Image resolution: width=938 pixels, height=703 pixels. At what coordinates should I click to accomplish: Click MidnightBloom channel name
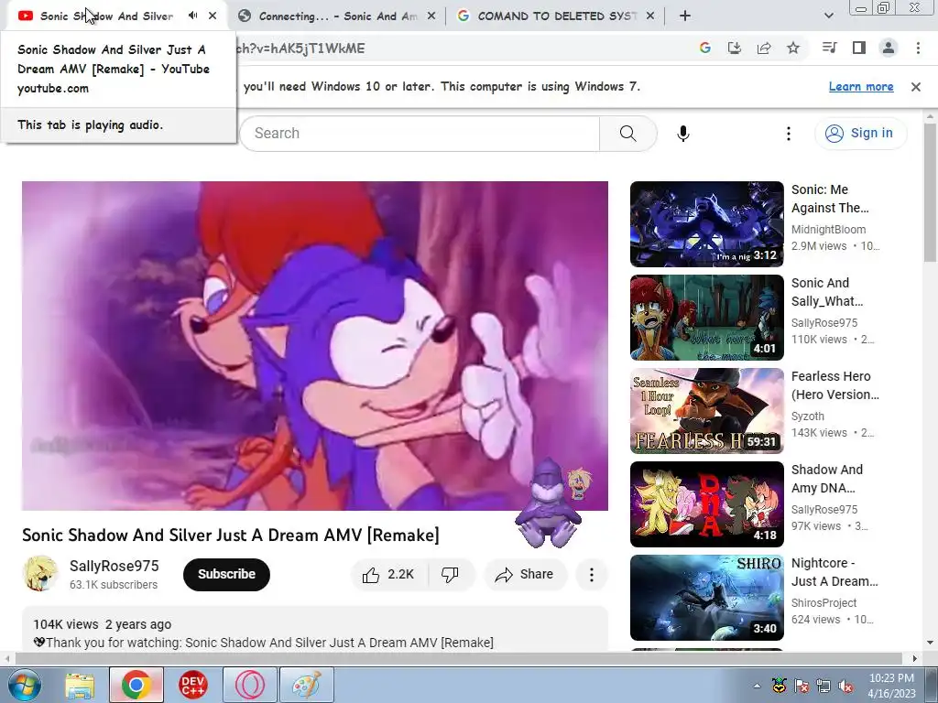[828, 229]
